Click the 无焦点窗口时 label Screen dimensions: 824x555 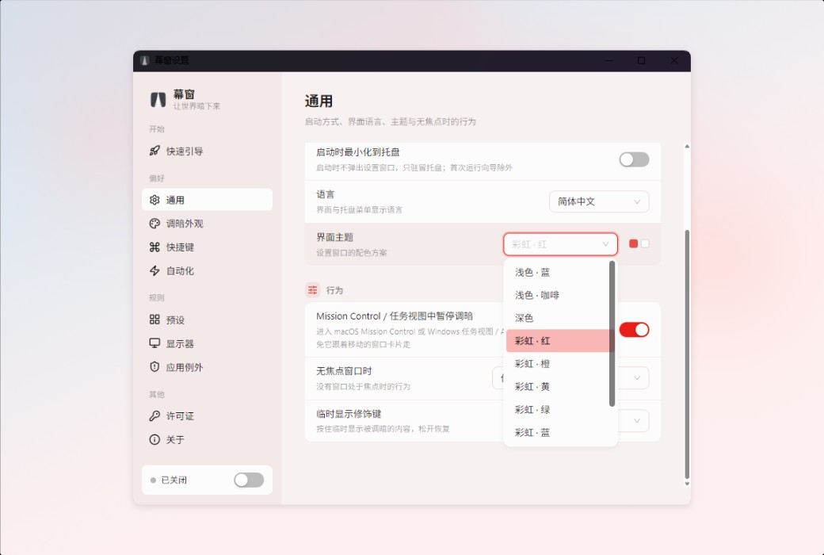click(344, 371)
